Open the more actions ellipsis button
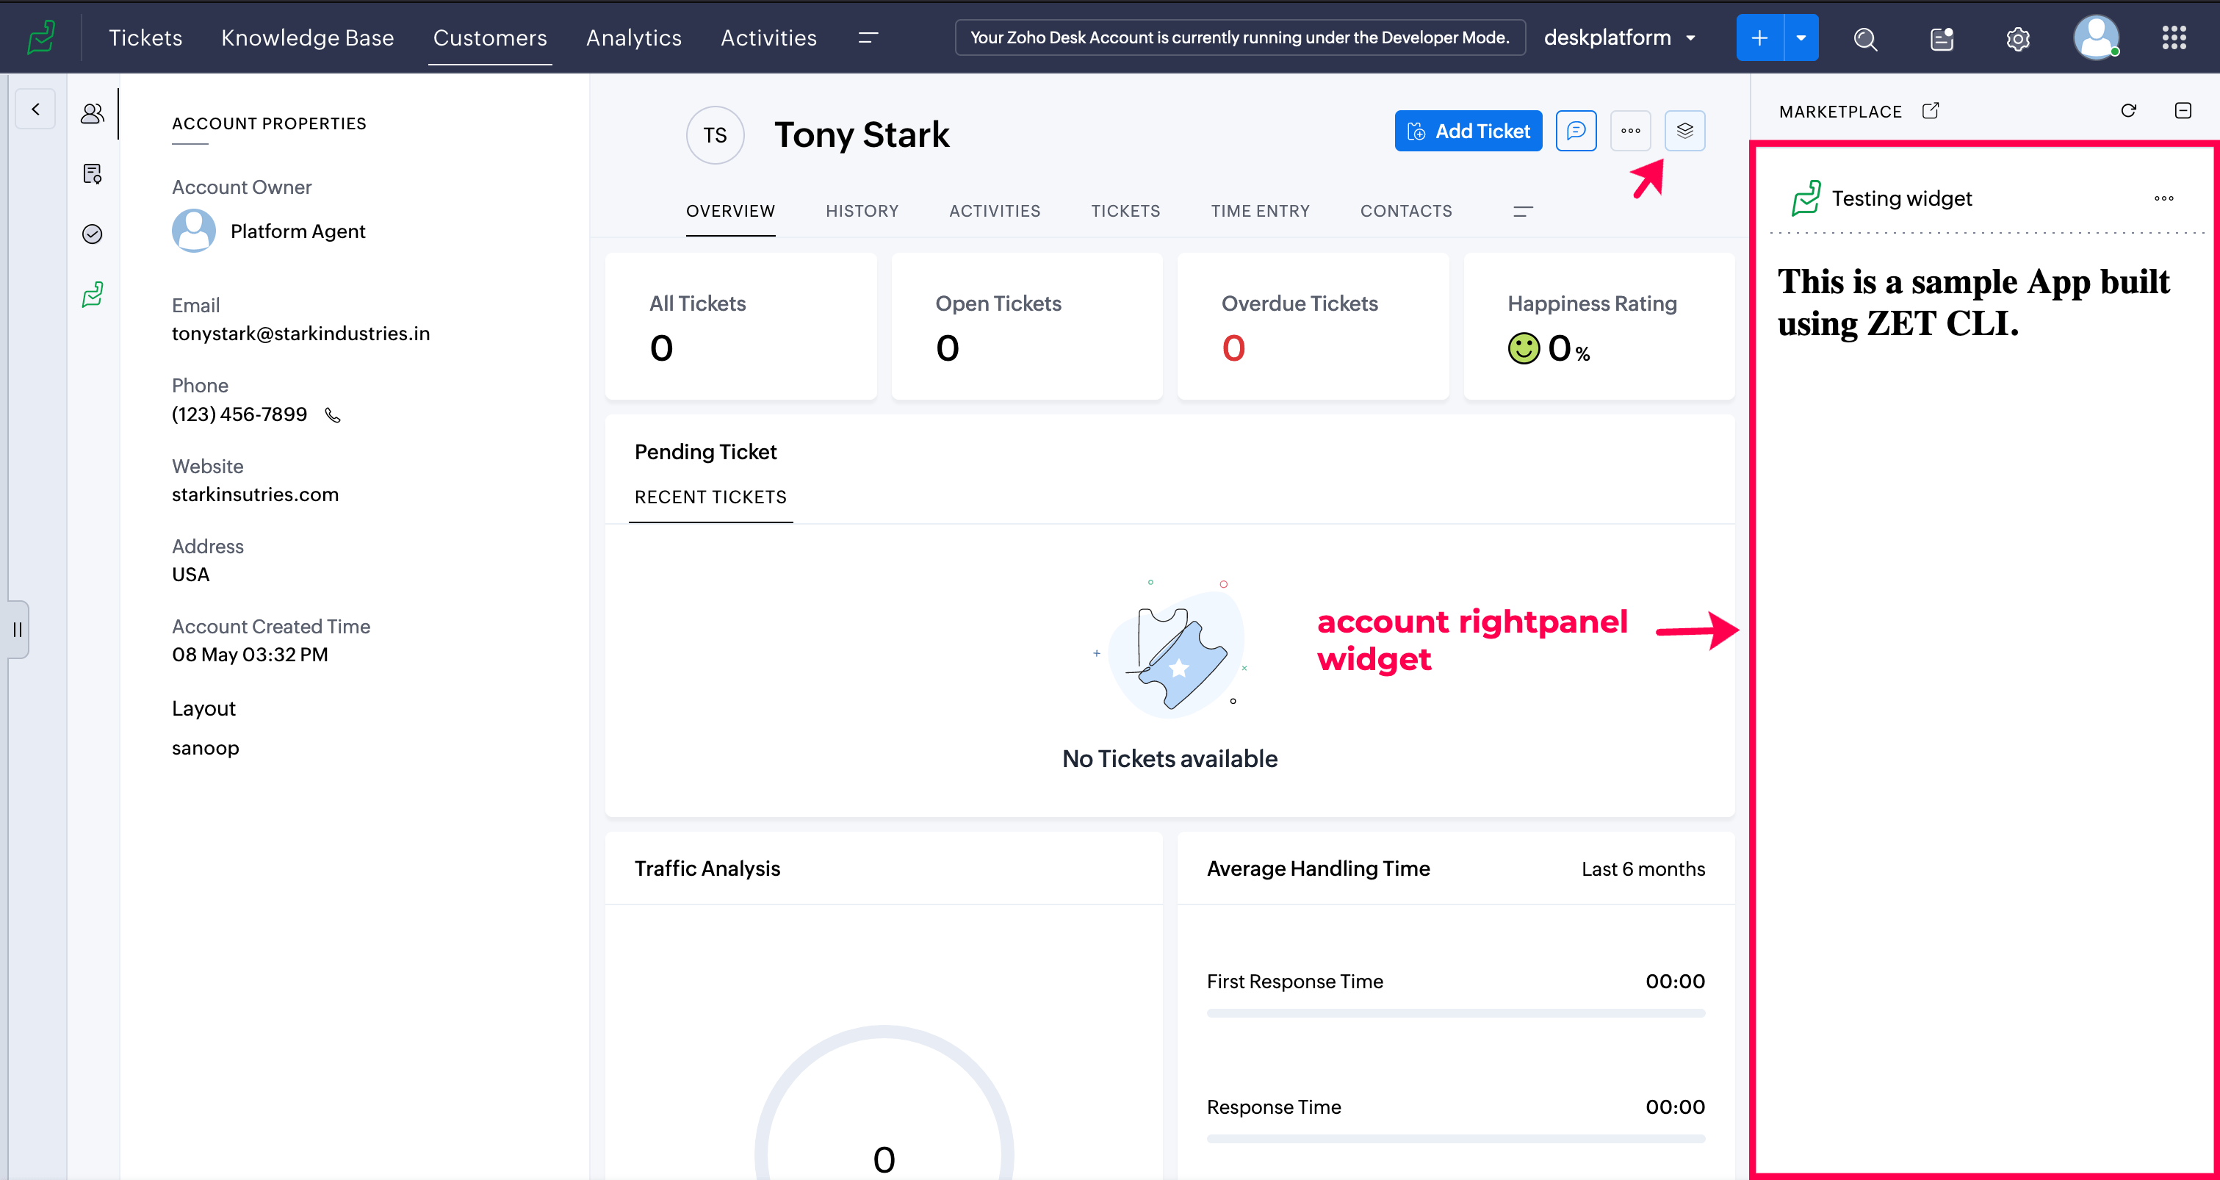This screenshot has height=1180, width=2220. pyautogui.click(x=1629, y=131)
